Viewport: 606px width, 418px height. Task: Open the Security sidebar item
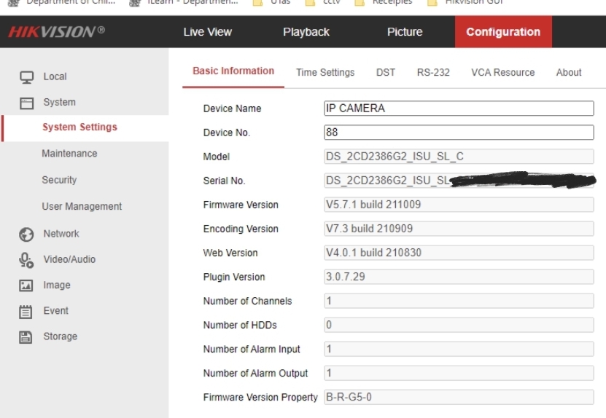click(59, 180)
